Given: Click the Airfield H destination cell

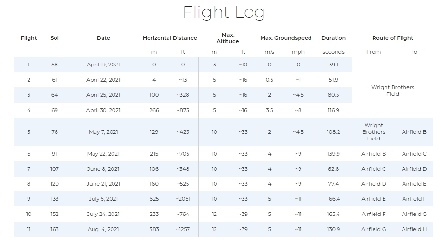Looking at the screenshot, I should (414, 229).
